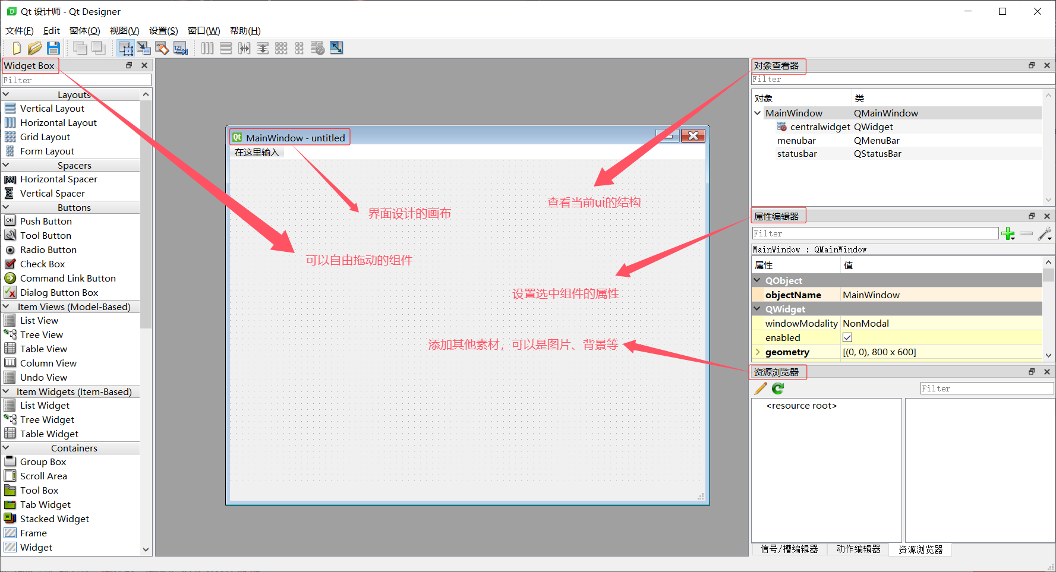Image resolution: width=1056 pixels, height=572 pixels.
Task: Collapse the QWidget property group
Action: (758, 309)
